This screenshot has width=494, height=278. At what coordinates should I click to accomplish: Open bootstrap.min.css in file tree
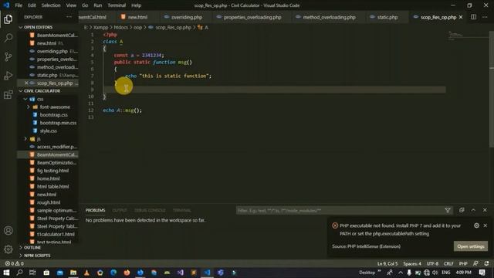pos(58,123)
